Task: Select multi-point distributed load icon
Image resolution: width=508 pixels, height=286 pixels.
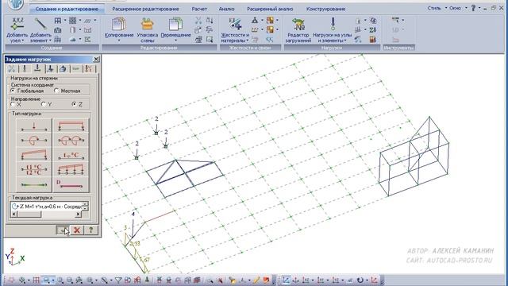Action: [x=71, y=169]
